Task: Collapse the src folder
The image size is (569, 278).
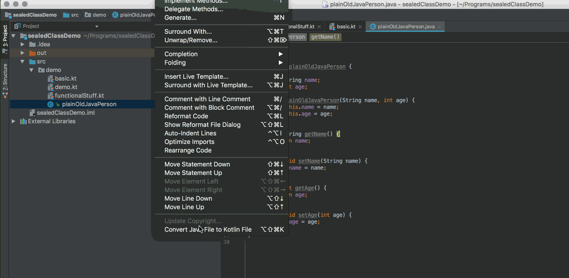Action: point(23,61)
